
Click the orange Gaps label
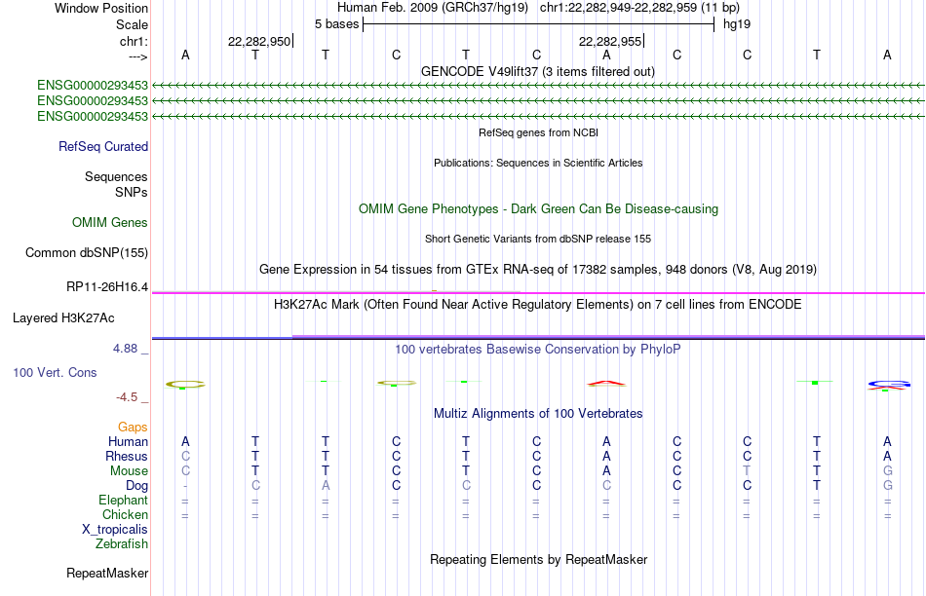pyautogui.click(x=133, y=427)
